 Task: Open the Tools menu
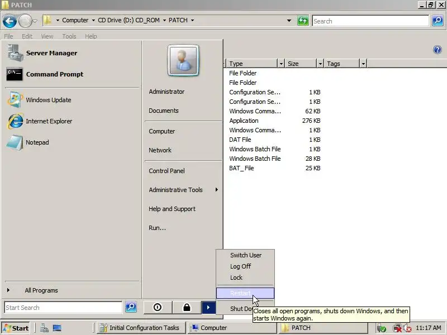point(69,36)
